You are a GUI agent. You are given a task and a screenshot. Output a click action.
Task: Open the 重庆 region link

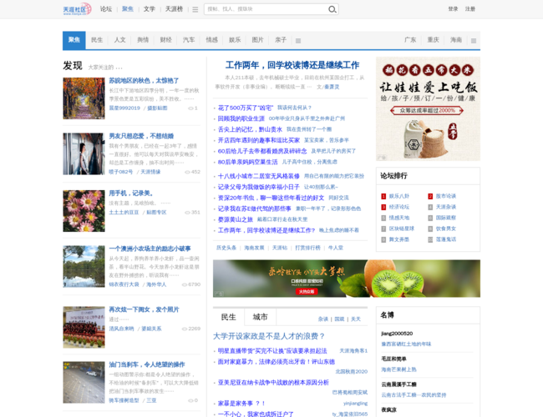[434, 40]
